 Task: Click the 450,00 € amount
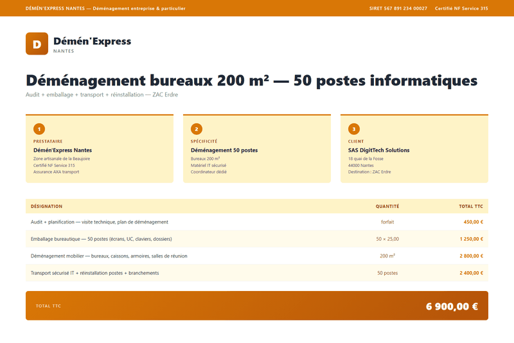(x=473, y=222)
